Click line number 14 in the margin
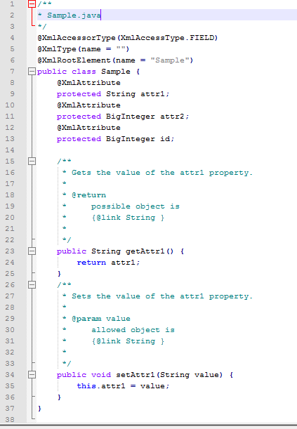Image resolution: width=297 pixels, height=429 pixels. click(10, 150)
